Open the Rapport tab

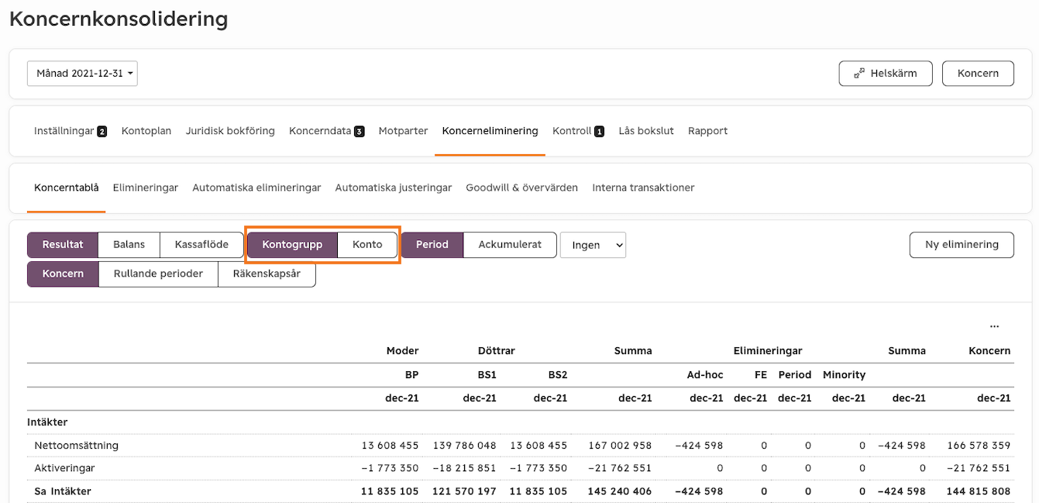coord(708,131)
